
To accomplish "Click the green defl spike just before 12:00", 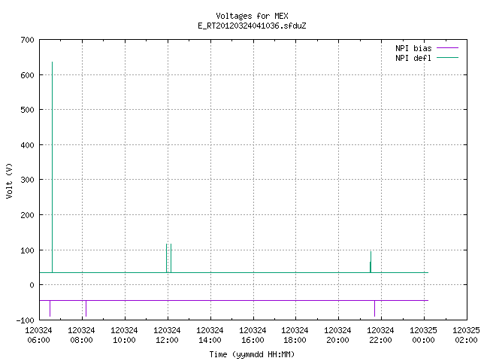I will click(x=166, y=258).
